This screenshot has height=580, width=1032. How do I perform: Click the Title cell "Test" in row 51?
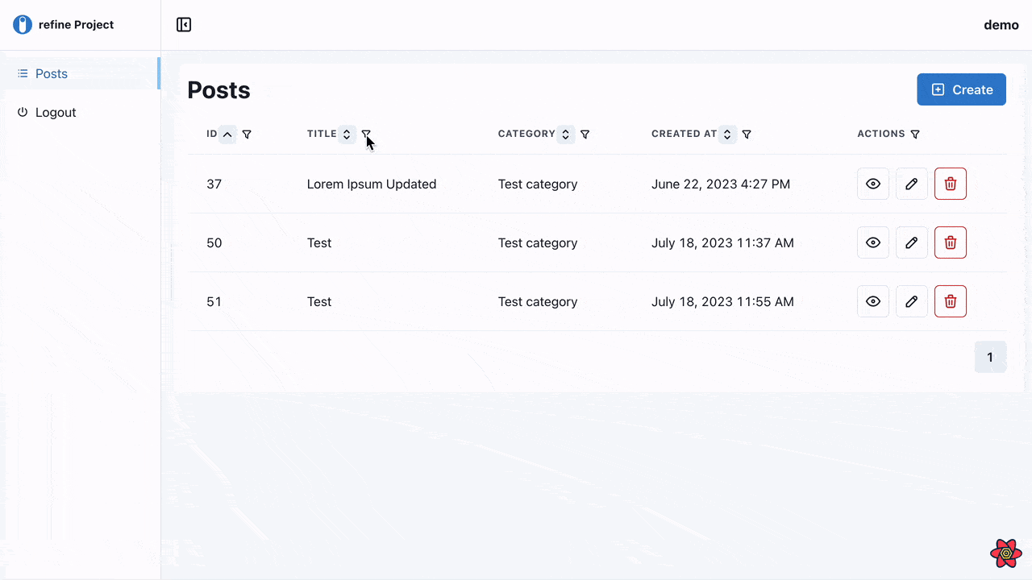(319, 301)
